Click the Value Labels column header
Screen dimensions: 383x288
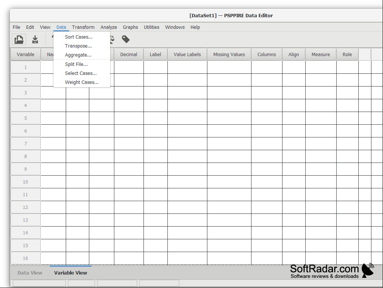pos(187,54)
